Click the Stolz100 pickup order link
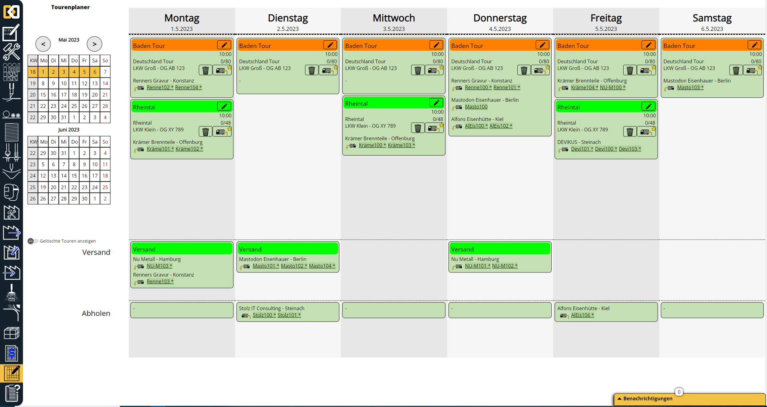This screenshot has height=407, width=767. click(262, 315)
